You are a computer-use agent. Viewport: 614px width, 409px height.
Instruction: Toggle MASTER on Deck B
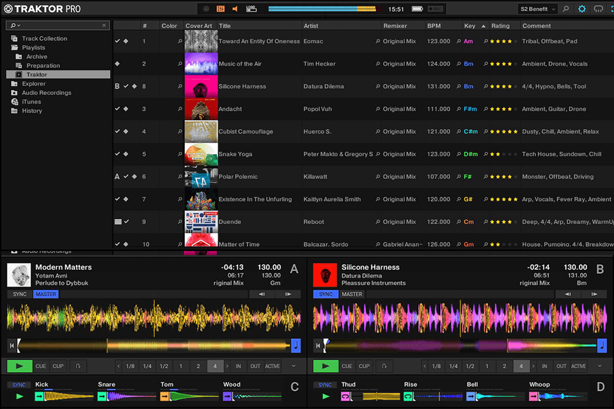point(352,294)
